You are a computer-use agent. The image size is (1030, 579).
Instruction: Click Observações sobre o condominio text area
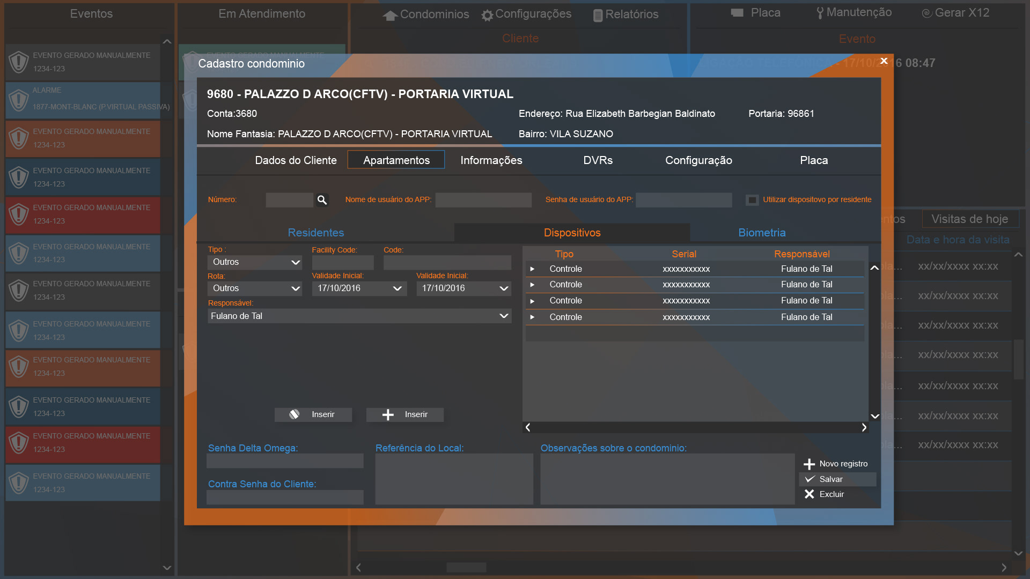(x=667, y=479)
